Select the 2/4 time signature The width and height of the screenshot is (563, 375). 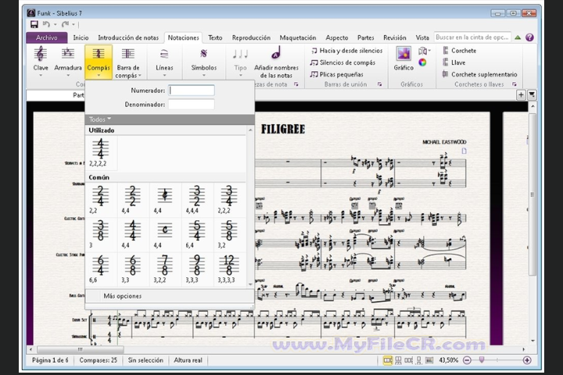(101, 199)
